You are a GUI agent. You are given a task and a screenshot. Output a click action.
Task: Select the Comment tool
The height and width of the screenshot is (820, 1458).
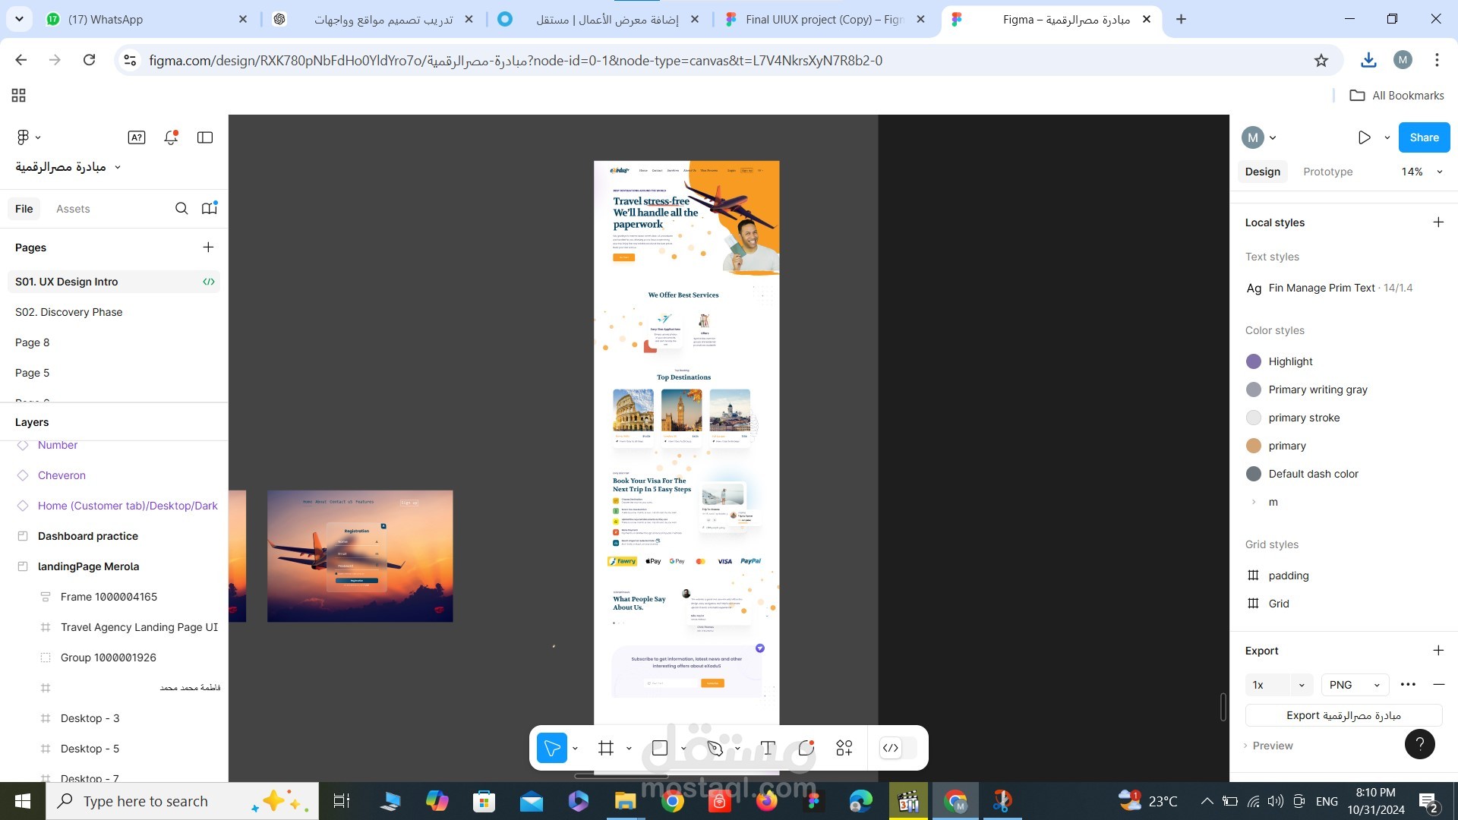(806, 748)
